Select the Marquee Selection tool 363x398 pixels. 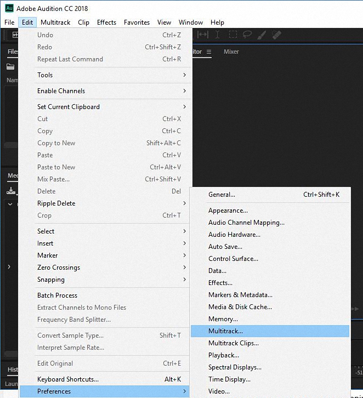[x=232, y=35]
